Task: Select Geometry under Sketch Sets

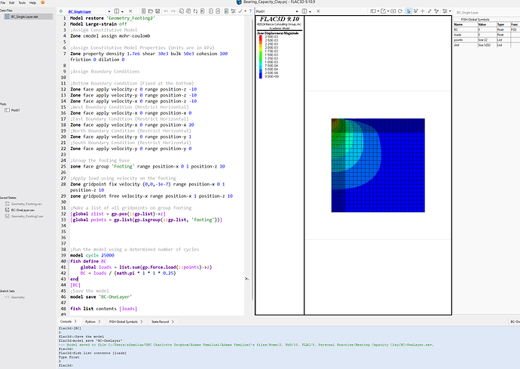Action: click(15, 297)
